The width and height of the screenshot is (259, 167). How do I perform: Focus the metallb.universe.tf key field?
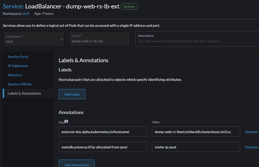(x=103, y=147)
